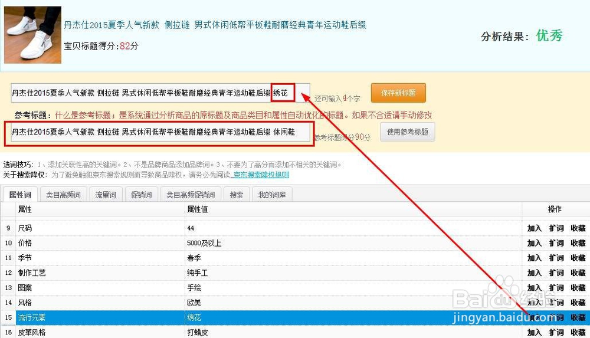The image size is (590, 338).
Task: Click 加入 in the 尺码 row
Action: 535,228
